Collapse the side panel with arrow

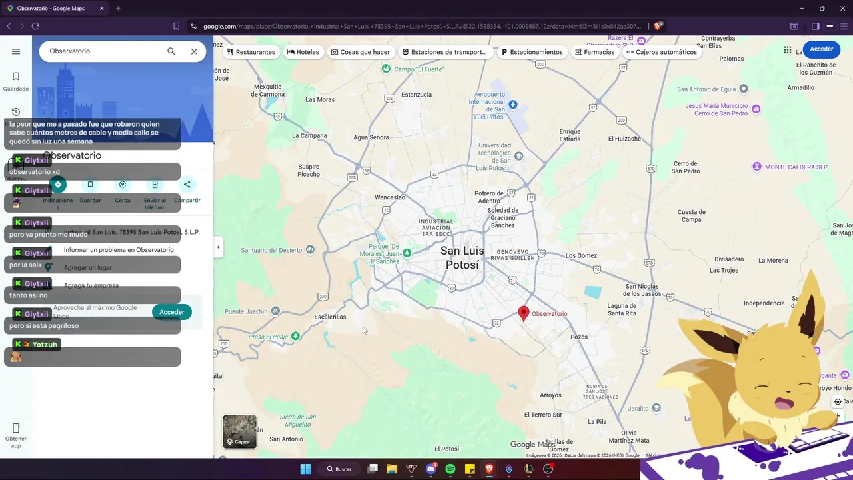click(x=218, y=247)
